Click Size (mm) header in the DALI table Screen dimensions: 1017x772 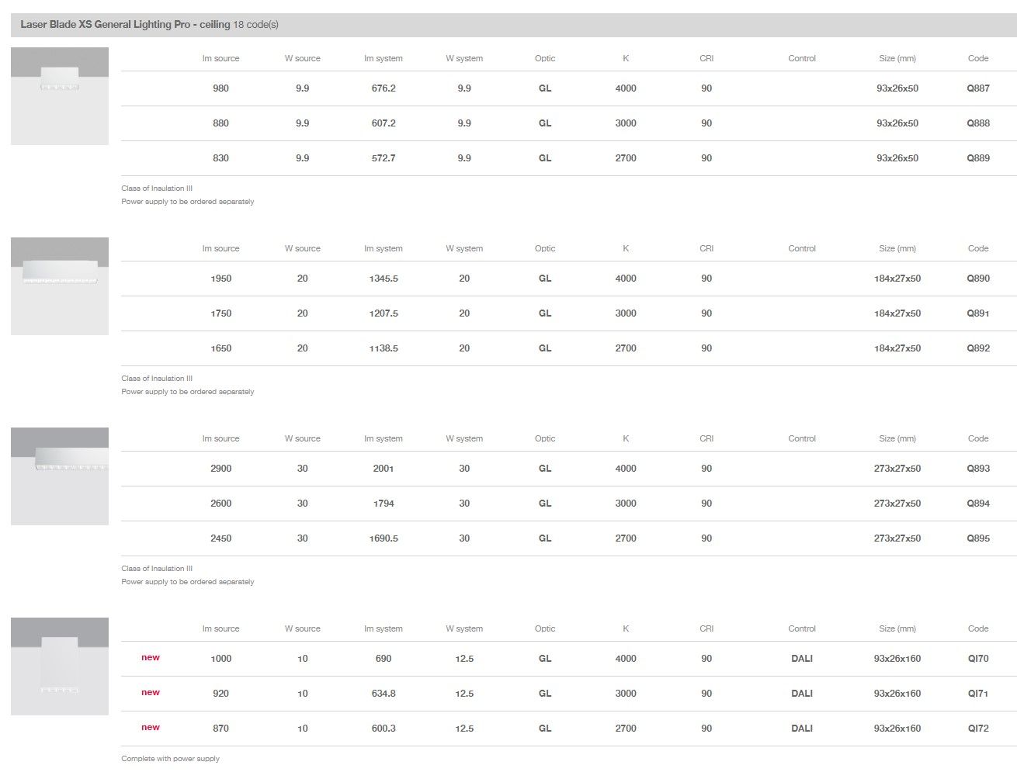(897, 629)
